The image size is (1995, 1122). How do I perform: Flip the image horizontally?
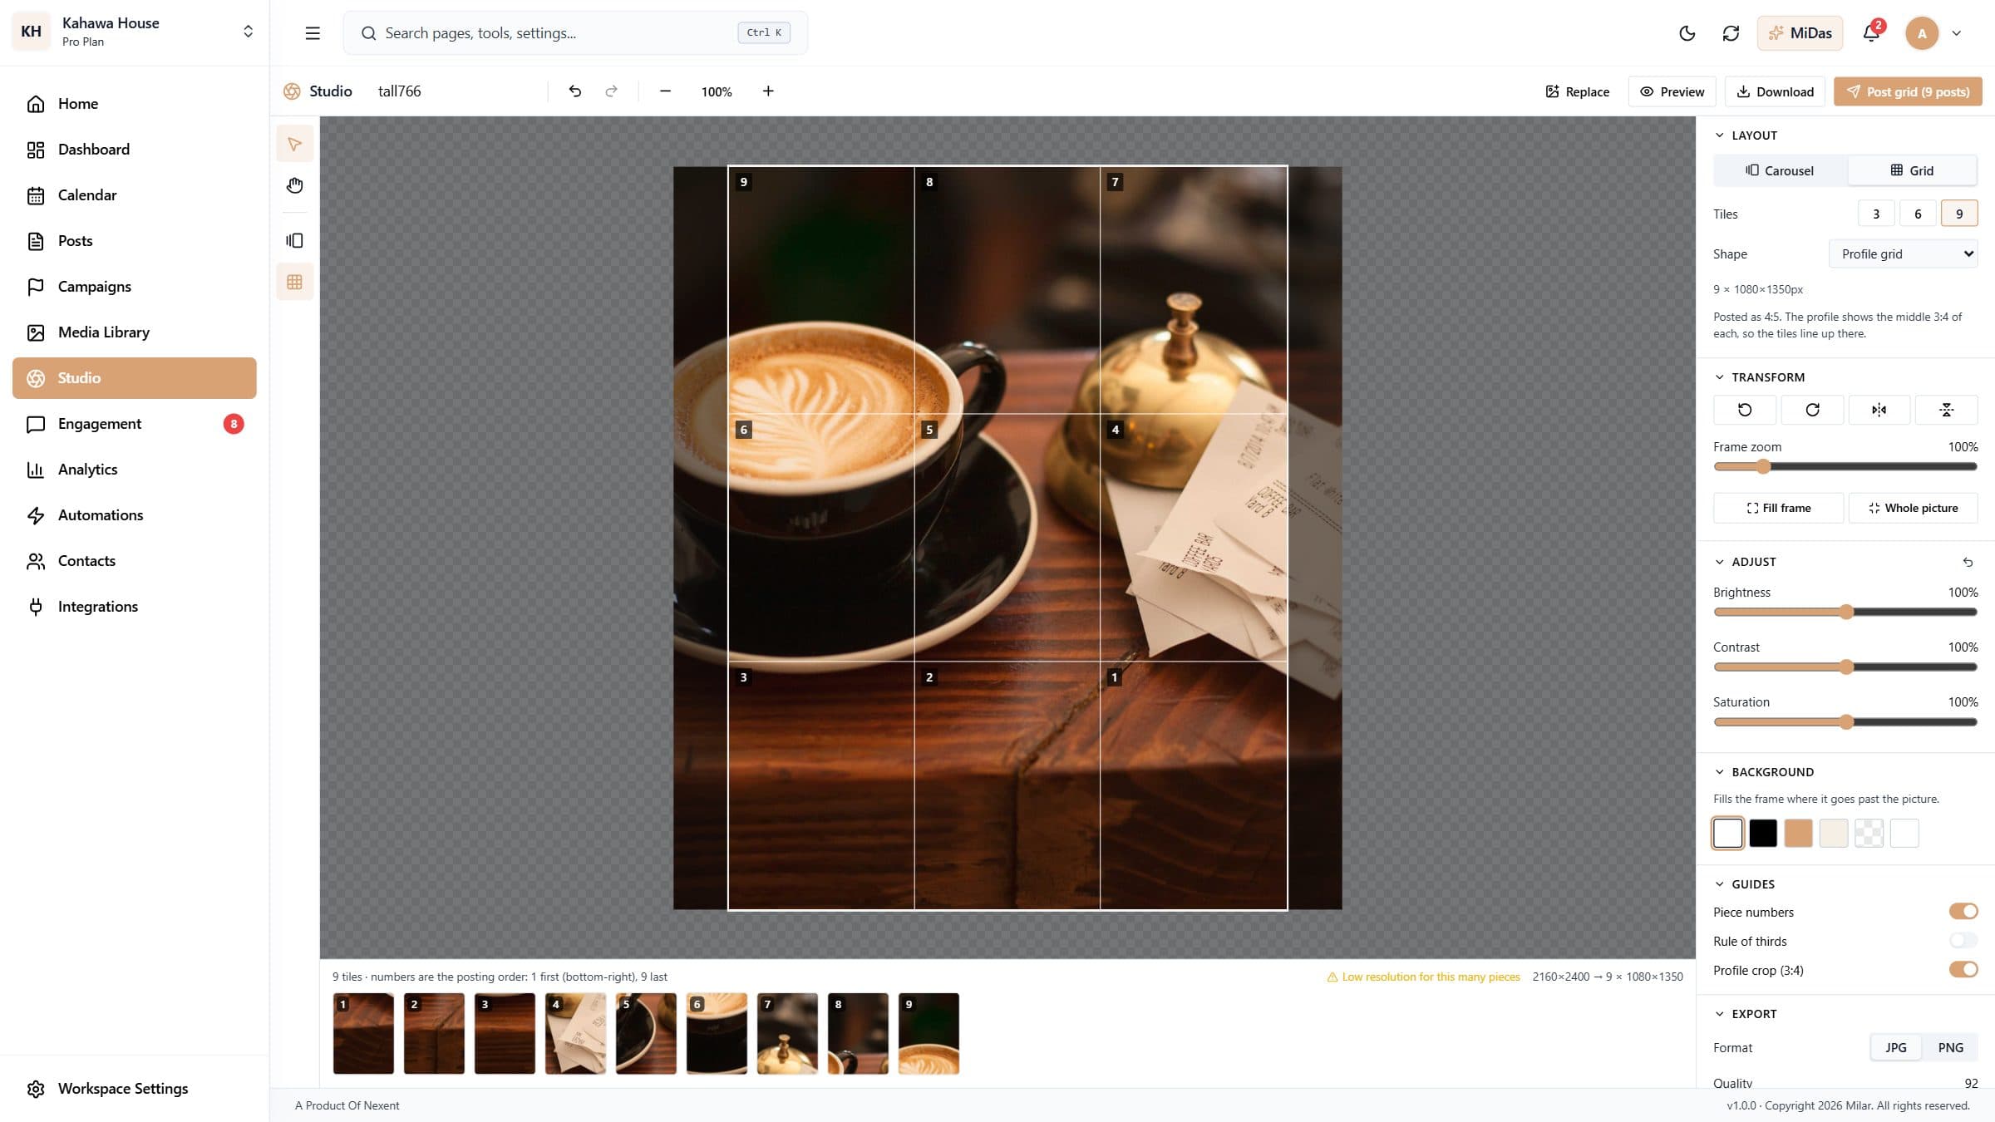point(1879,410)
